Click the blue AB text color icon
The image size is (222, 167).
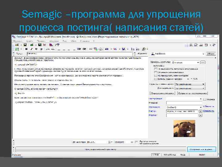point(107,49)
